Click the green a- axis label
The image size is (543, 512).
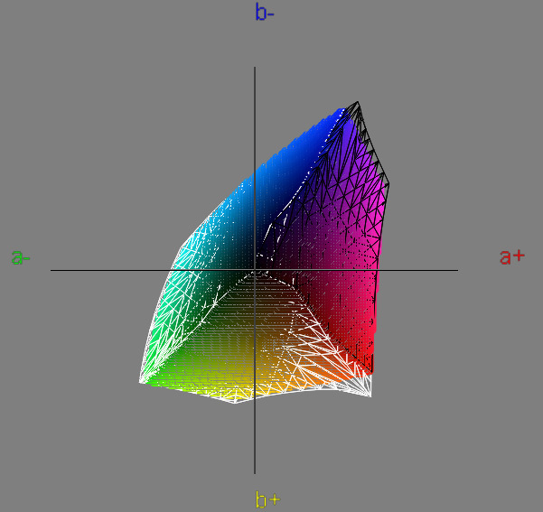pyautogui.click(x=21, y=257)
